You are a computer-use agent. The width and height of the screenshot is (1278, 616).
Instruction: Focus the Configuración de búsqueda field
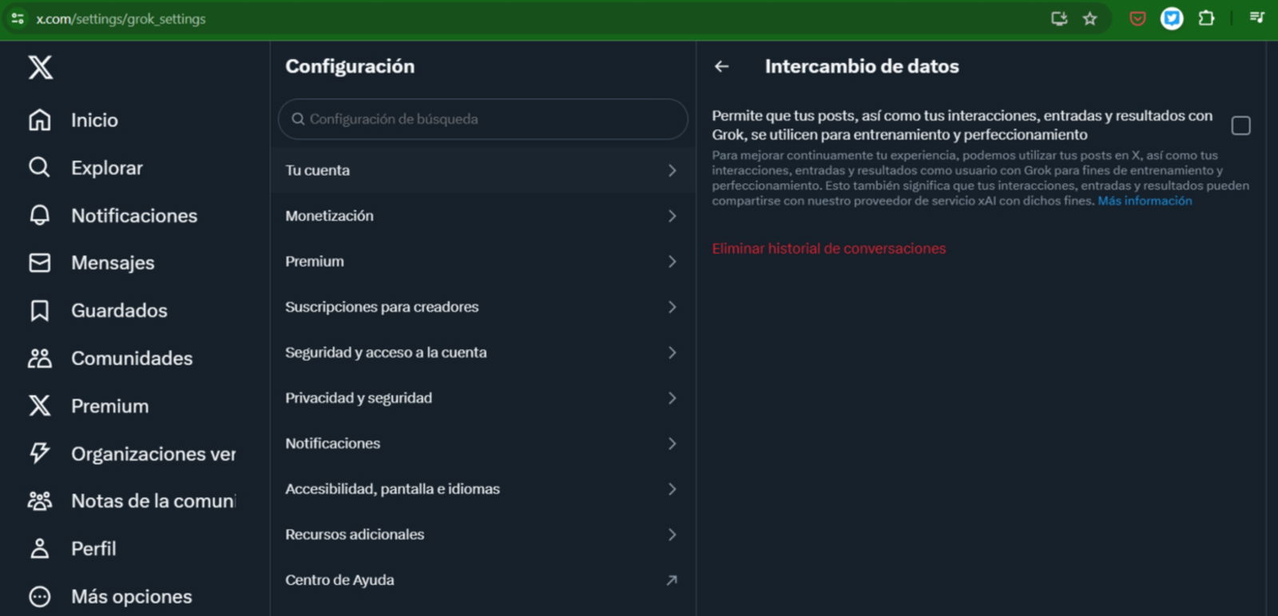click(482, 119)
